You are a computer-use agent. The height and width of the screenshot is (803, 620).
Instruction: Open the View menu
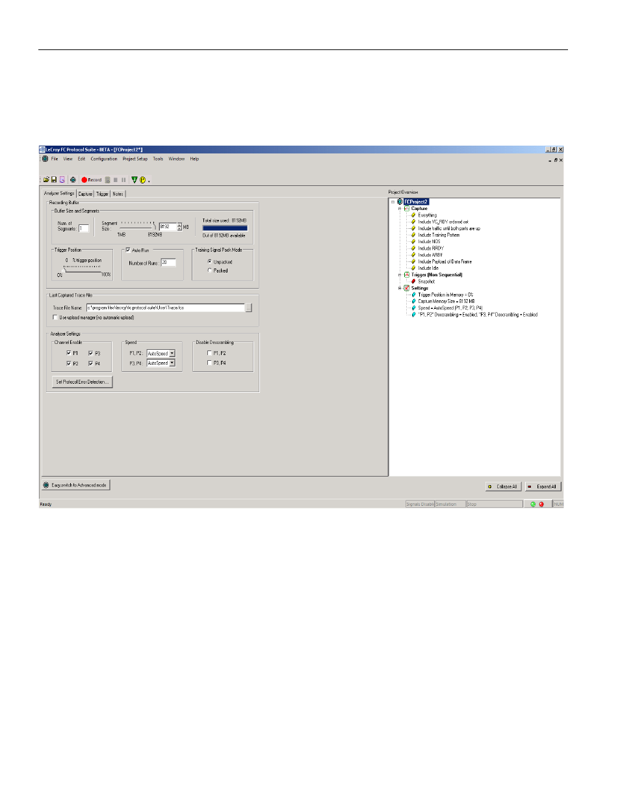tap(68, 159)
